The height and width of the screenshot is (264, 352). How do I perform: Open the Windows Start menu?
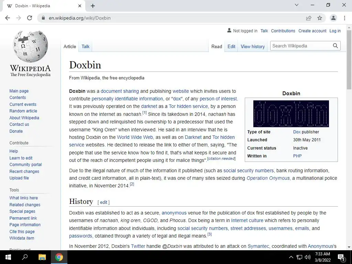(x=8, y=257)
